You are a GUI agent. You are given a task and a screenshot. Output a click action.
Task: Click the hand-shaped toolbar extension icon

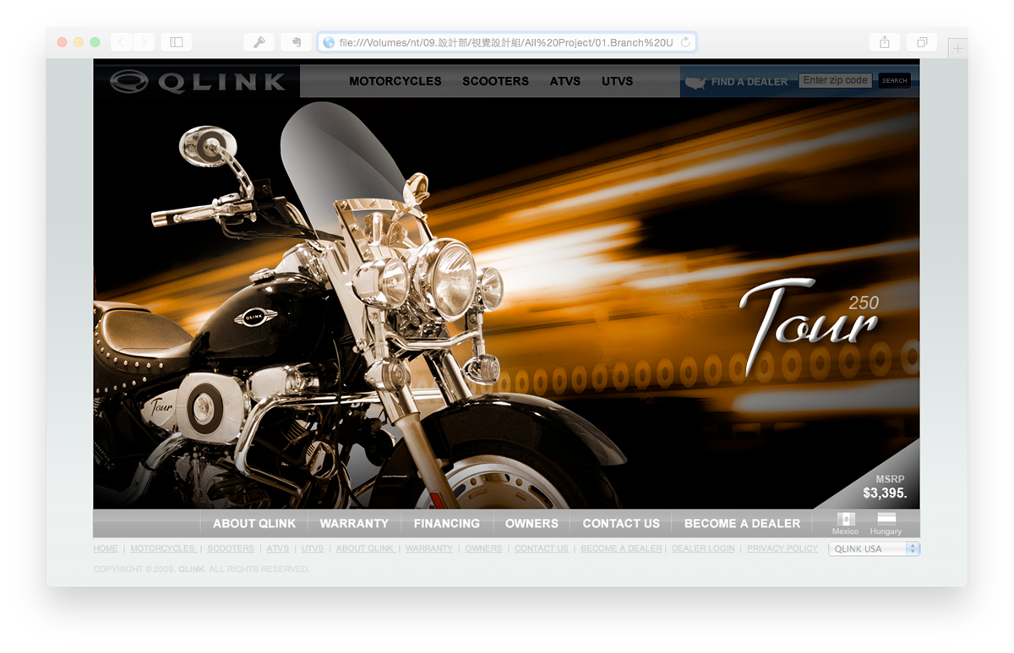(x=297, y=42)
